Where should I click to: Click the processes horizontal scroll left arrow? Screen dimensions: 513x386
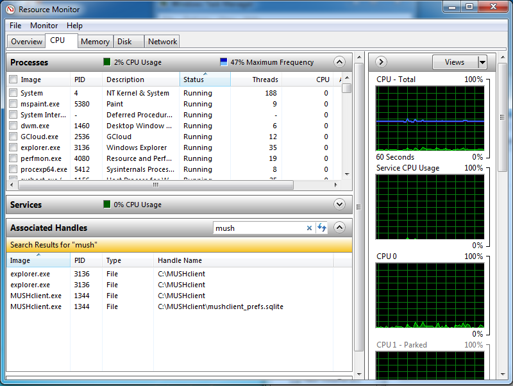click(12, 185)
